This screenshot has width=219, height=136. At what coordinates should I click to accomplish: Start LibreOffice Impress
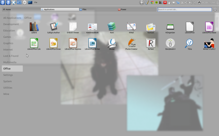[x=73, y=44]
